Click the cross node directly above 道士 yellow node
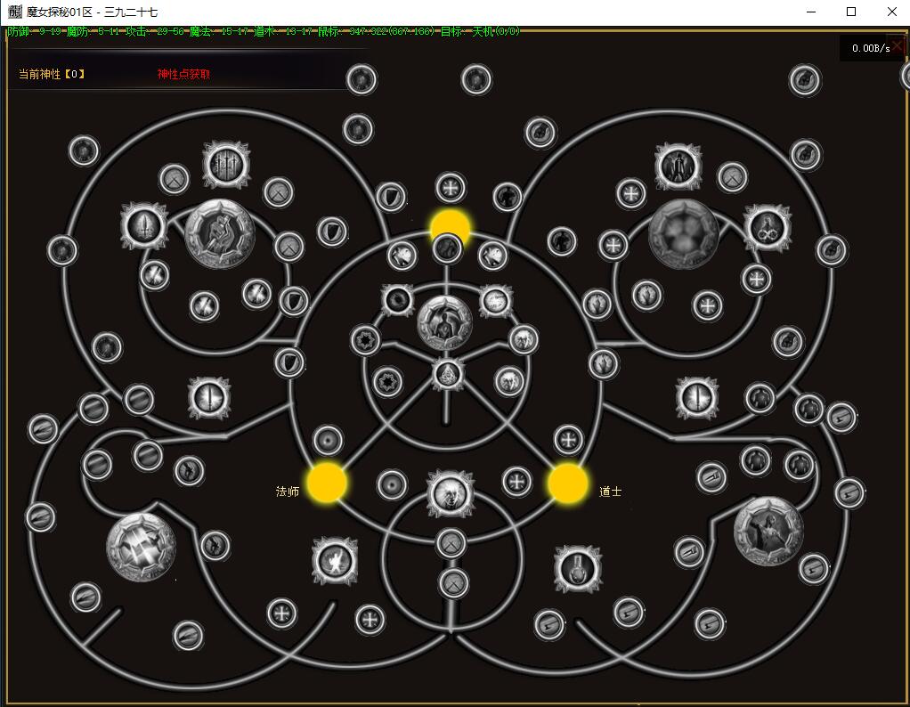 pos(568,439)
